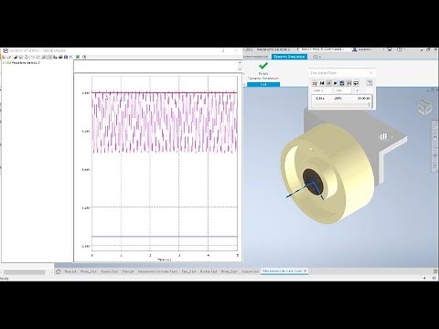
Task: Select Mecanismo de roda 3 in grapher tree
Action: (x=26, y=63)
